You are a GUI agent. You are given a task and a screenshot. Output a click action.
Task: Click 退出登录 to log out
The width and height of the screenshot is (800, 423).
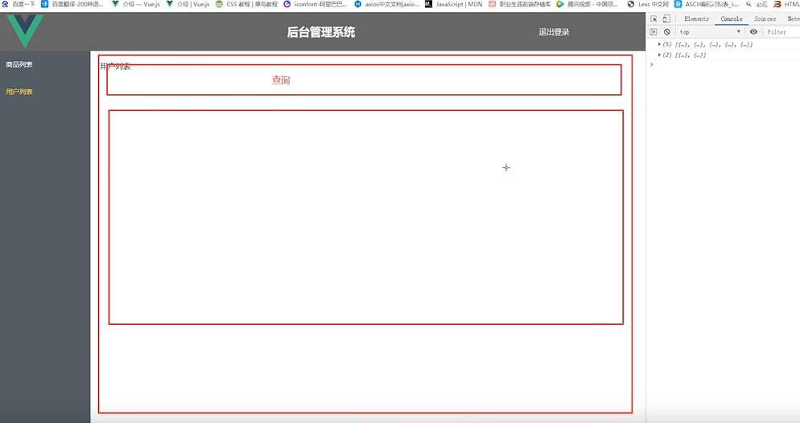coord(554,32)
